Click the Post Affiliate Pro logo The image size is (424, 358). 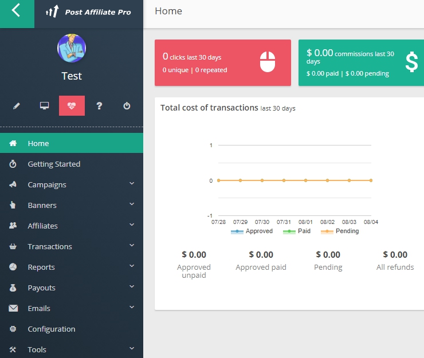[89, 11]
